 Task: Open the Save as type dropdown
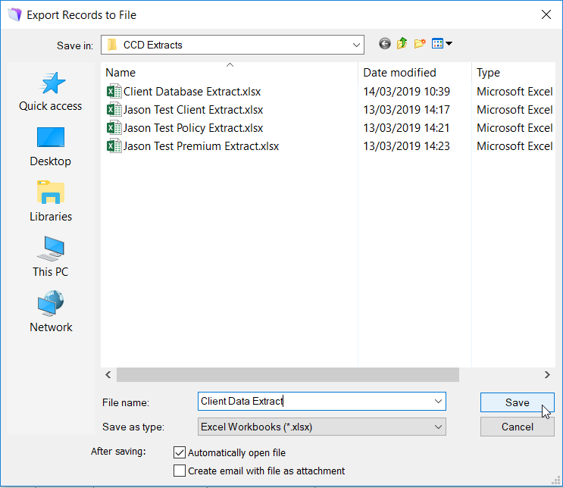(x=438, y=427)
